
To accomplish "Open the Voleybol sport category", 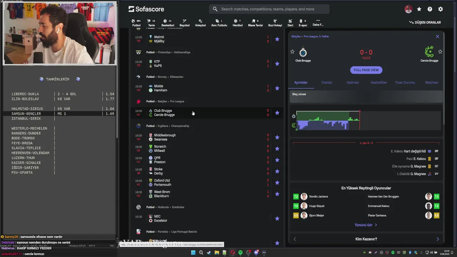I will click(200, 23).
